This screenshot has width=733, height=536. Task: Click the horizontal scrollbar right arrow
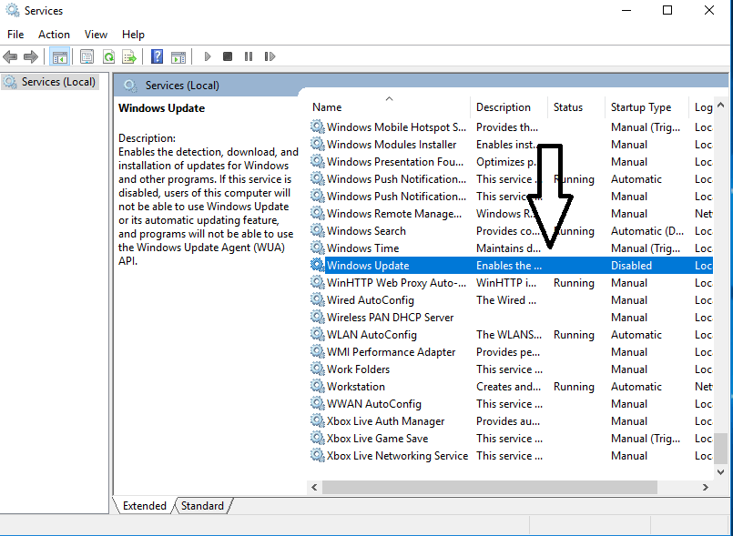click(x=706, y=488)
